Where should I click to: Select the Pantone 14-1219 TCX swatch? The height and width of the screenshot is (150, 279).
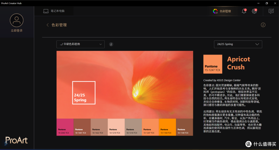[x=116, y=127]
